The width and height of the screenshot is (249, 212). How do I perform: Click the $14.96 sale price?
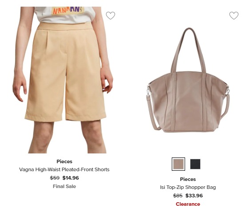click(x=71, y=178)
